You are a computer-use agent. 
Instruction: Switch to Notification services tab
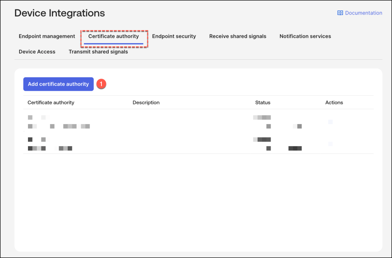coord(305,36)
